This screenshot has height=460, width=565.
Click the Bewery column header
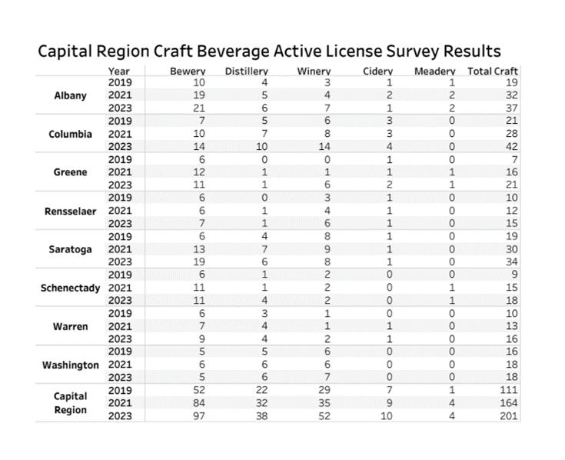point(188,72)
